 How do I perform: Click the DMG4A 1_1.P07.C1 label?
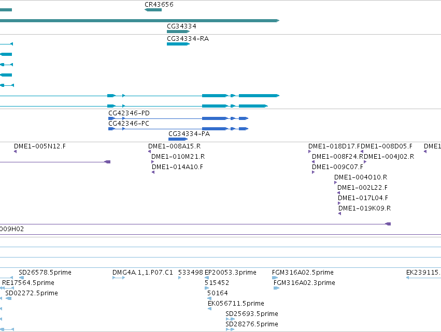pos(143,273)
